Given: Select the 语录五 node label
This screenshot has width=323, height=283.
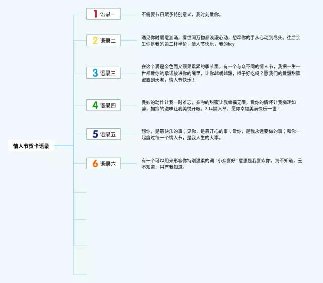Looking at the screenshot, I should (107, 134).
